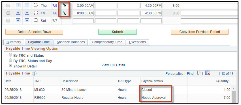Open the comment bubble for Thursday
Image resolution: width=241 pixels, height=105 pixels.
coord(36,5)
